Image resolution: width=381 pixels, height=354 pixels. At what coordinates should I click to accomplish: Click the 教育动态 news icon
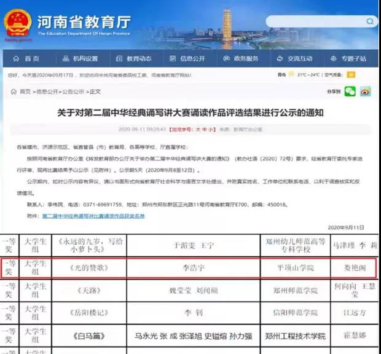pos(119,58)
